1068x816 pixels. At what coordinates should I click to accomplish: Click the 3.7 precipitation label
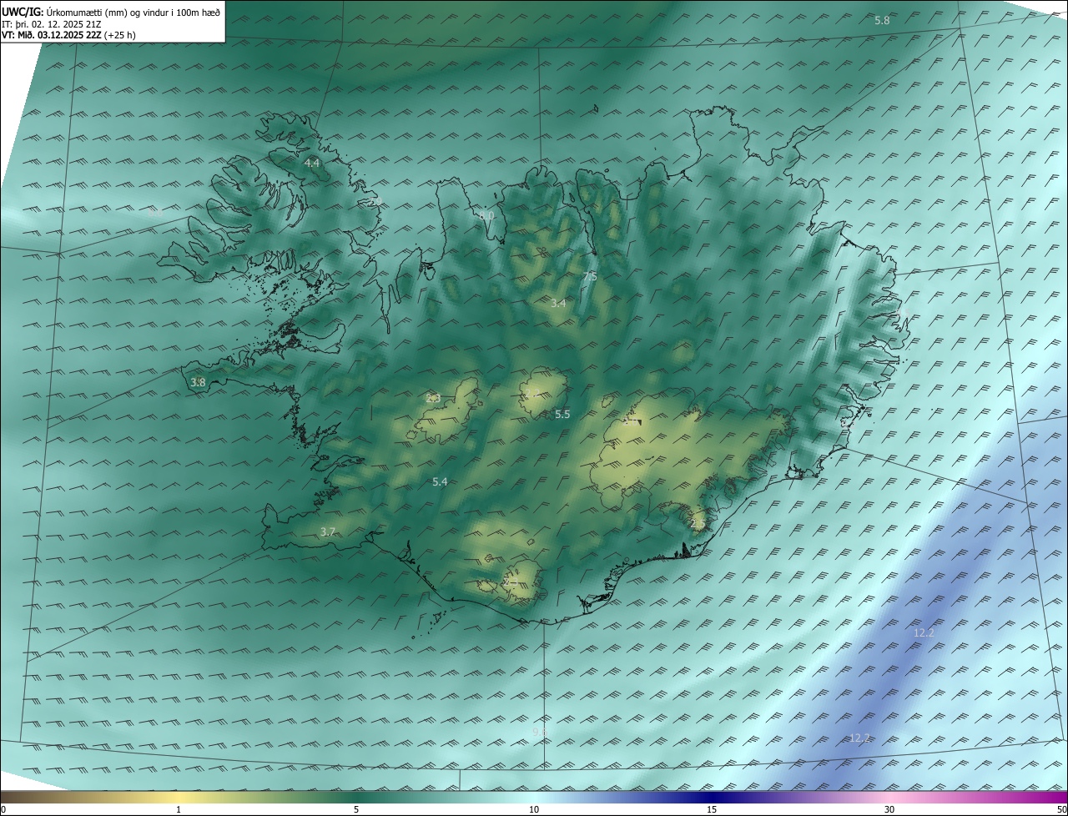328,532
